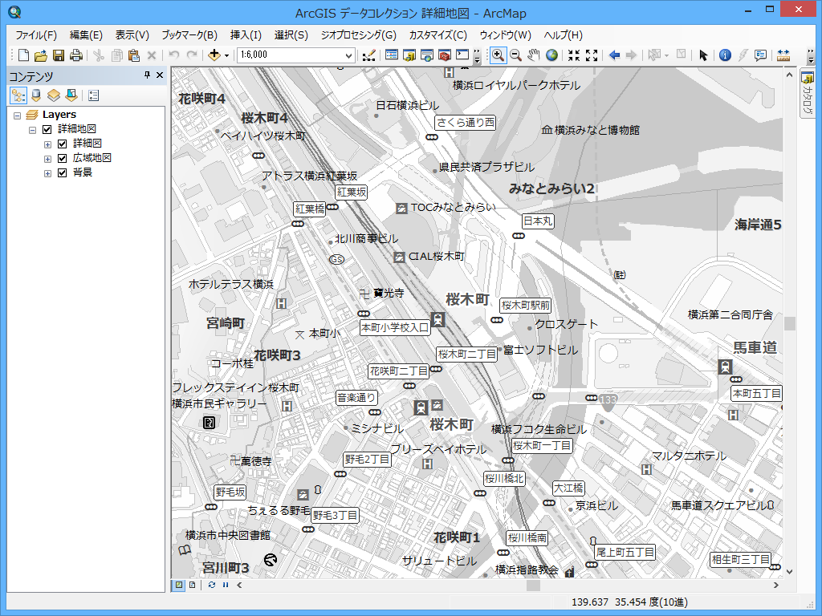The image size is (822, 616).
Task: Create a new map document
Action: (23, 55)
